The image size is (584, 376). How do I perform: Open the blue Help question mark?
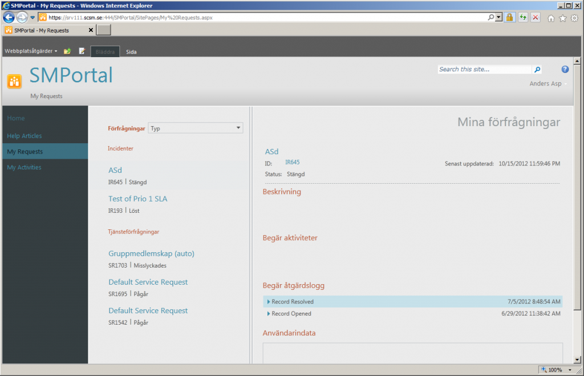pyautogui.click(x=565, y=69)
